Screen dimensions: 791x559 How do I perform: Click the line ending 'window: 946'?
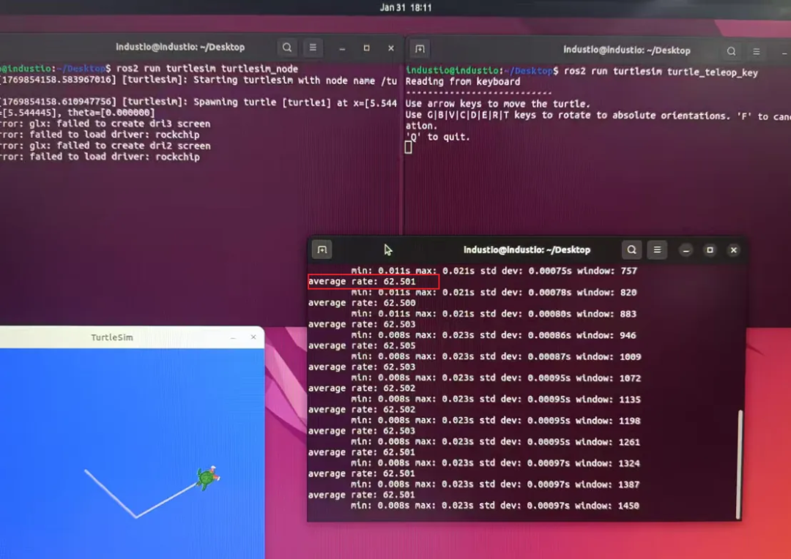pos(494,335)
